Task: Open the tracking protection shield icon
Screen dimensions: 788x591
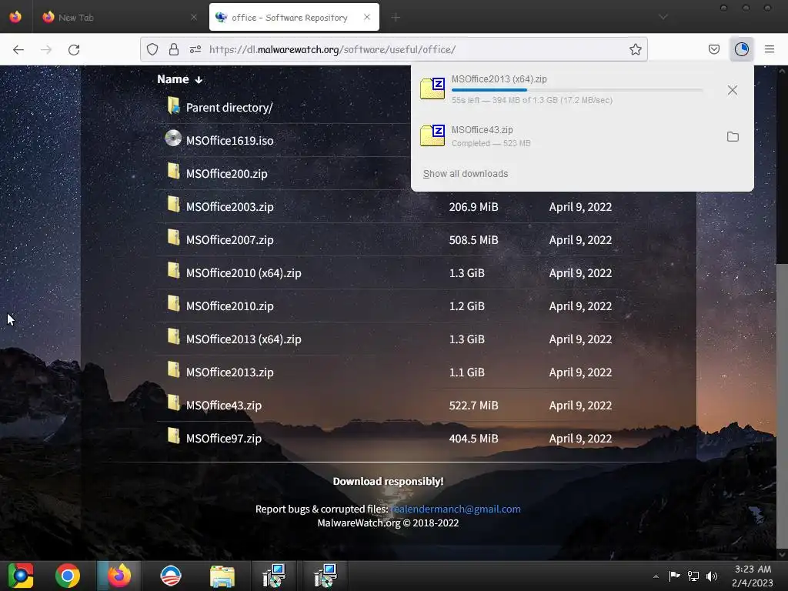Action: 152,49
